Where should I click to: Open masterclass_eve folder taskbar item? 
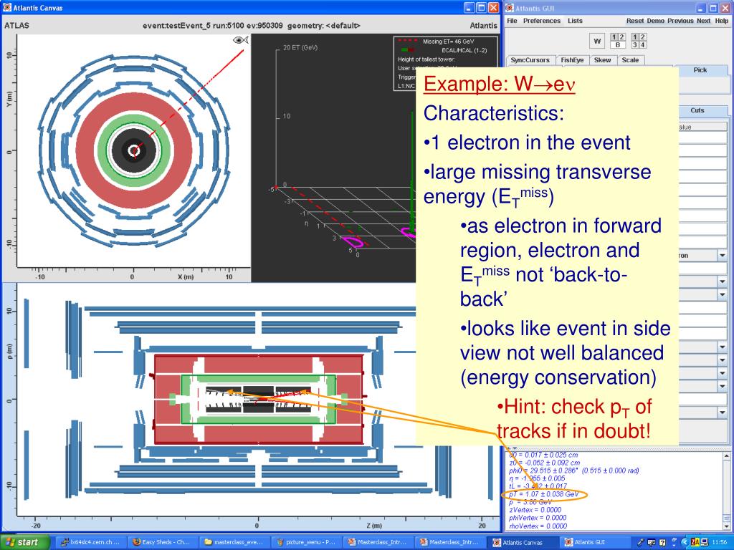pyautogui.click(x=234, y=543)
